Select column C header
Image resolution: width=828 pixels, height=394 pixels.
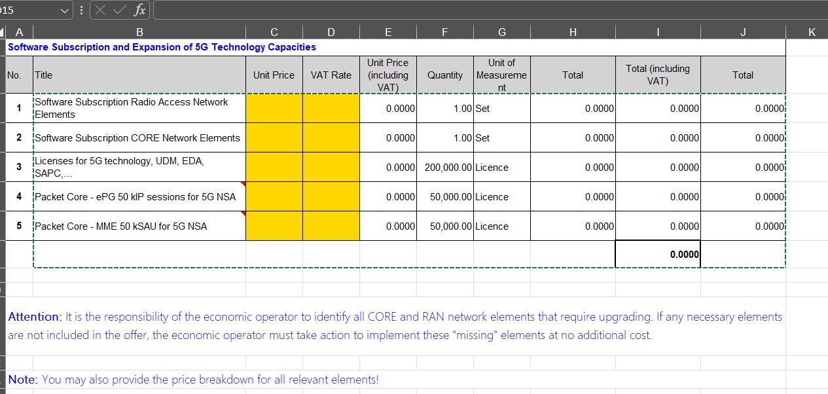coord(274,31)
